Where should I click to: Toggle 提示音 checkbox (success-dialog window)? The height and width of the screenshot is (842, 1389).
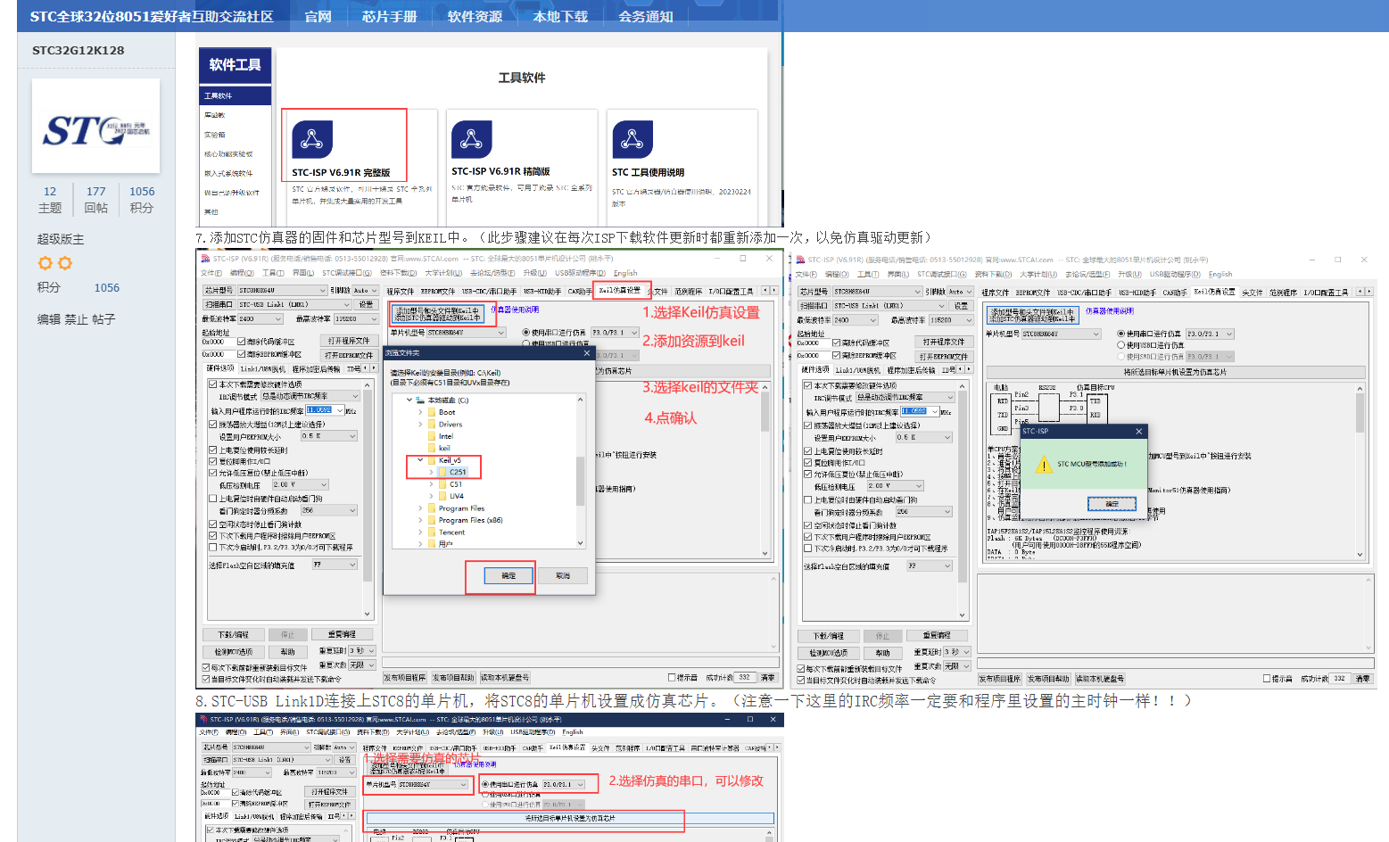tap(1267, 679)
